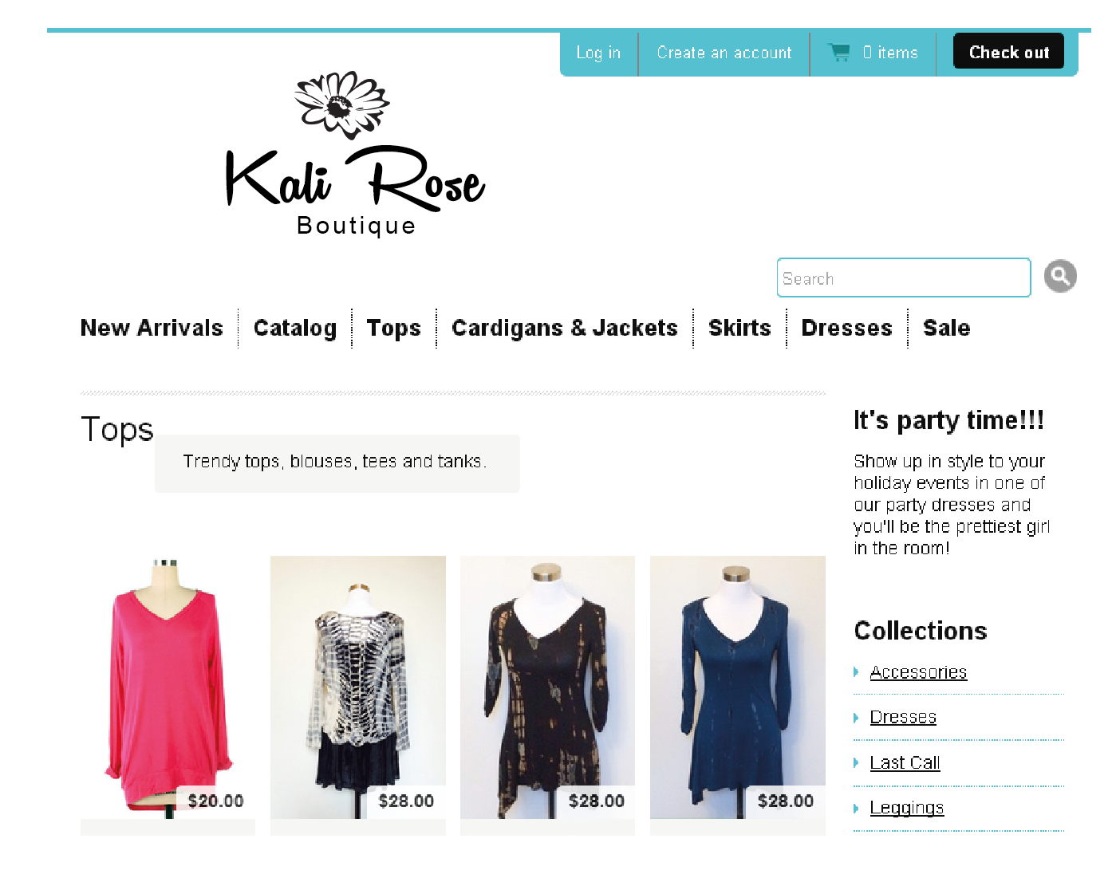Image resolution: width=1116 pixels, height=882 pixels.
Task: Select Cardigans & Jackets in navigation
Action: [x=564, y=328]
